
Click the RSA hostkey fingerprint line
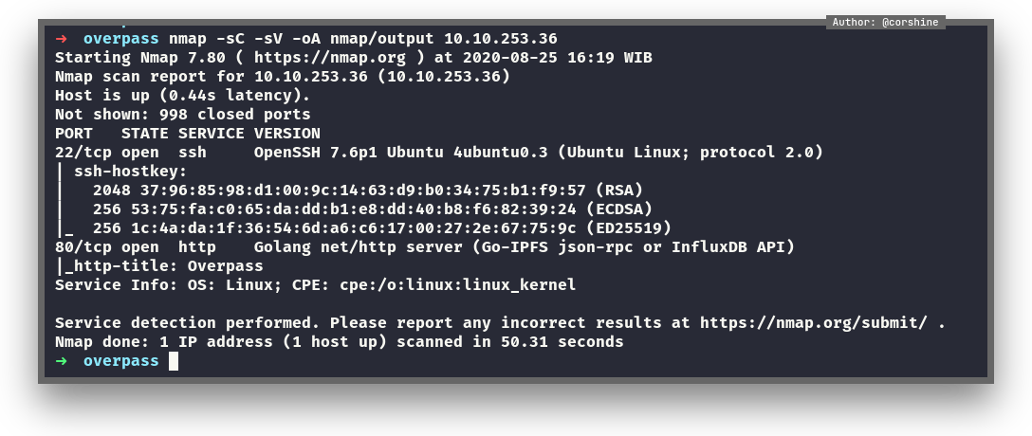367,191
